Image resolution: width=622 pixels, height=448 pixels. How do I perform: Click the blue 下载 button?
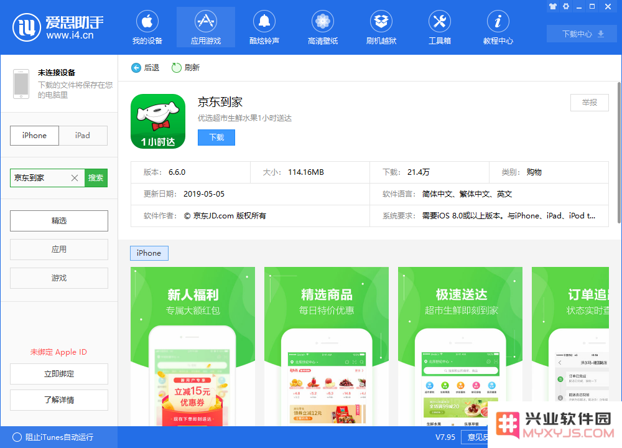[x=216, y=138]
